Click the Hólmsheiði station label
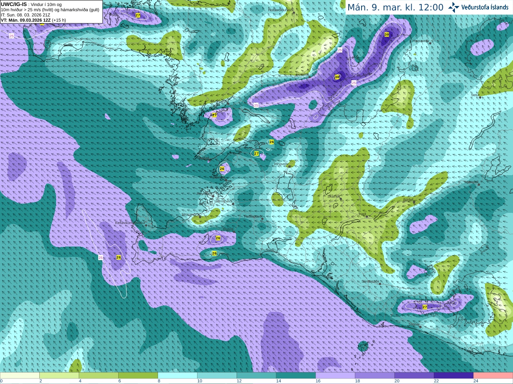This screenshot has width=513, height=384. tap(223, 201)
